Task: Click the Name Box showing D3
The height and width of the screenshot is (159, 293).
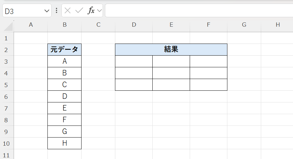Action: pyautogui.click(x=23, y=11)
